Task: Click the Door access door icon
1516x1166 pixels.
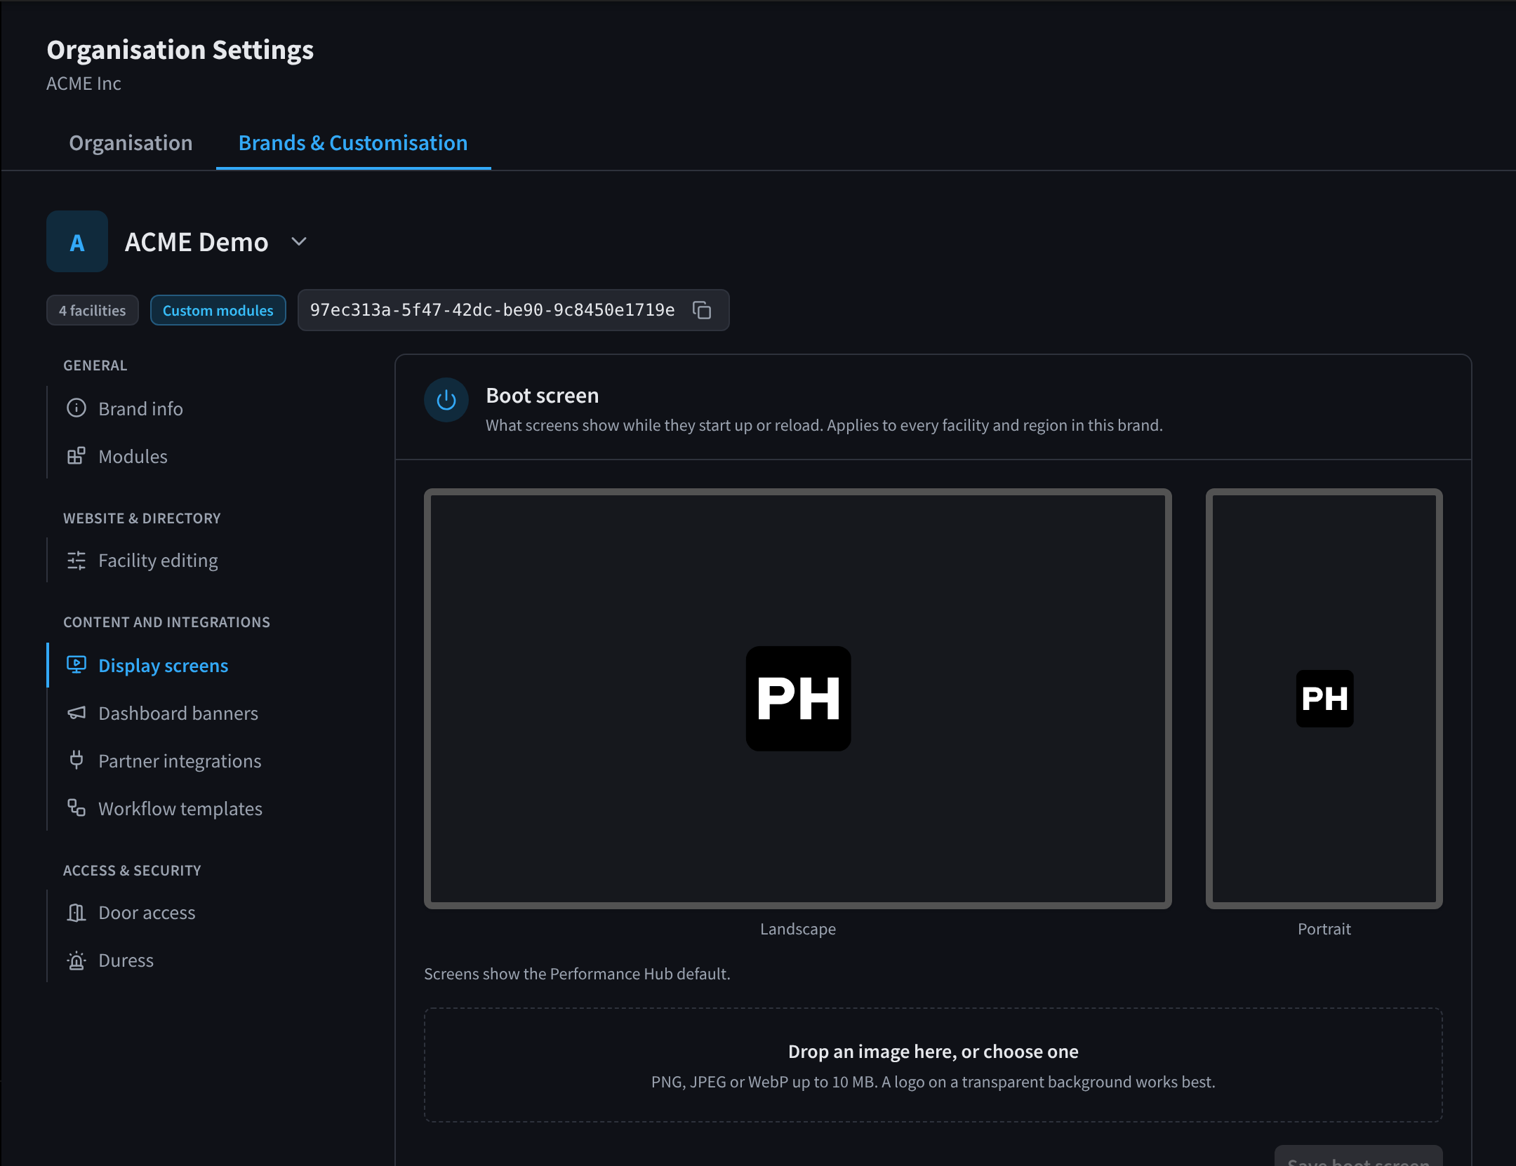Action: tap(76, 912)
